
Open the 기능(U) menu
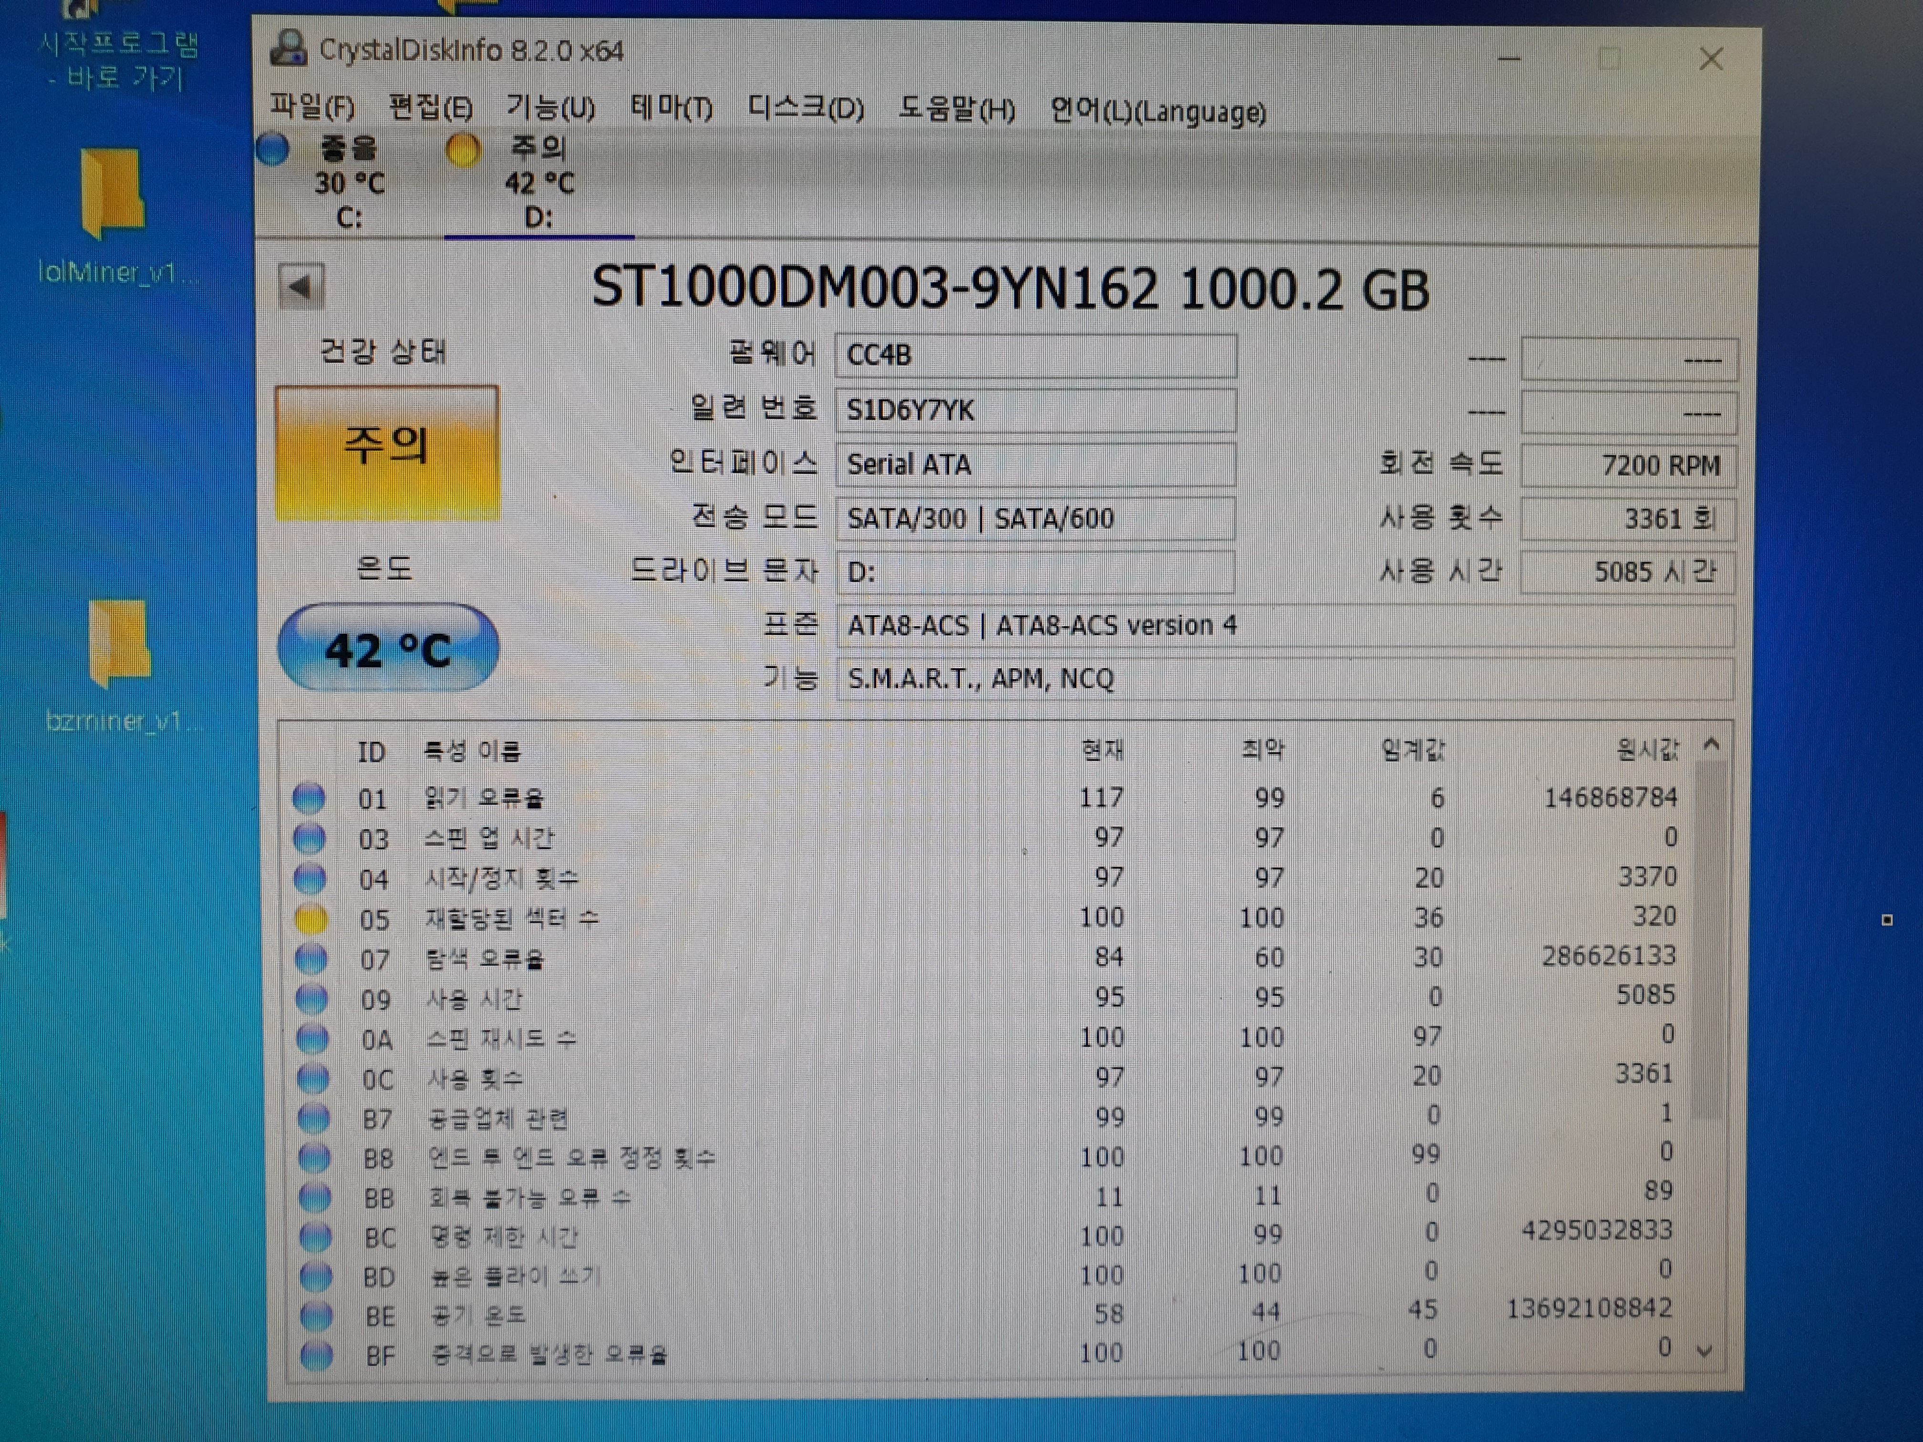(550, 108)
